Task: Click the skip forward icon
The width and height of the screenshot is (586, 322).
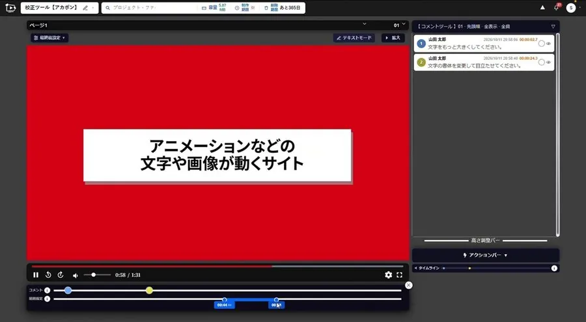Action: coord(61,275)
